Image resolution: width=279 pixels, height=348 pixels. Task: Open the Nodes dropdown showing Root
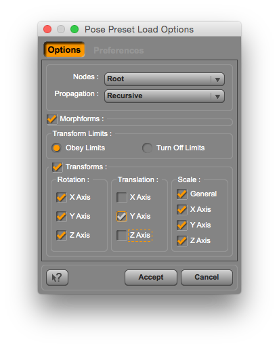point(165,79)
